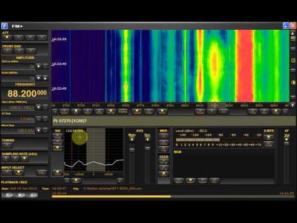The height and width of the screenshot is (223, 297).
Task: Click the button under the TUNING label
Action: [x=7, y=146]
